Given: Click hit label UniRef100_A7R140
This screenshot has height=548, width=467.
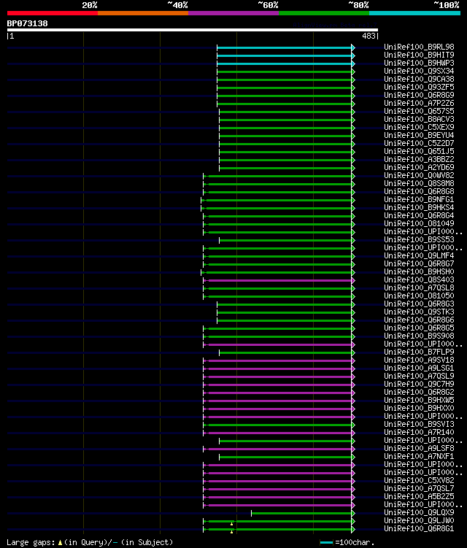Looking at the screenshot, I should pos(419,433).
